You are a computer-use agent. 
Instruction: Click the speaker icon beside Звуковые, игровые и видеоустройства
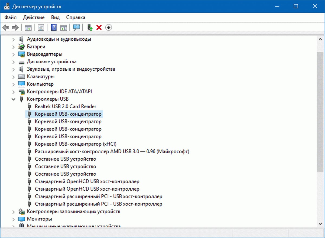(22, 69)
